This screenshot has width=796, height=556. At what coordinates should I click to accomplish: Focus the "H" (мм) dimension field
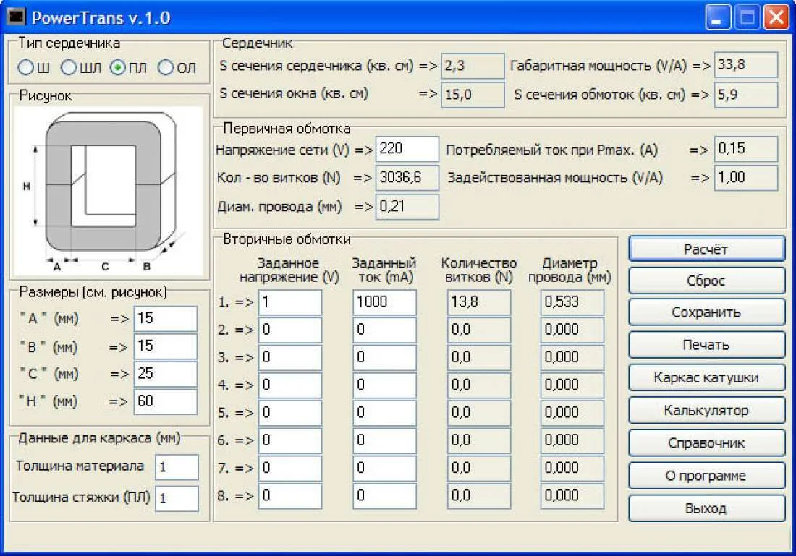coord(165,401)
